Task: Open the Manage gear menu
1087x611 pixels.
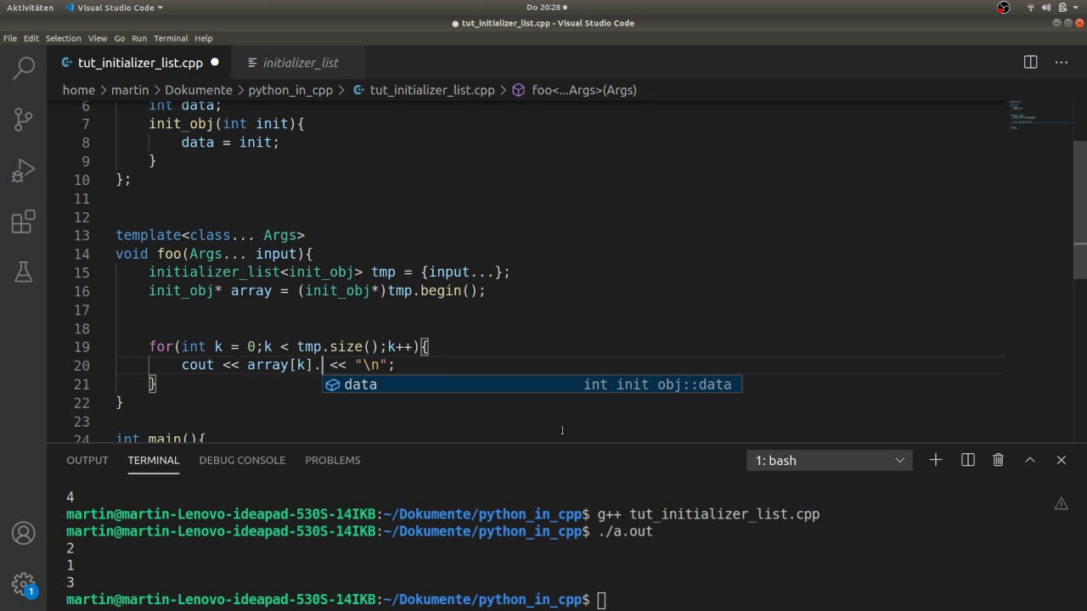Action: (24, 584)
